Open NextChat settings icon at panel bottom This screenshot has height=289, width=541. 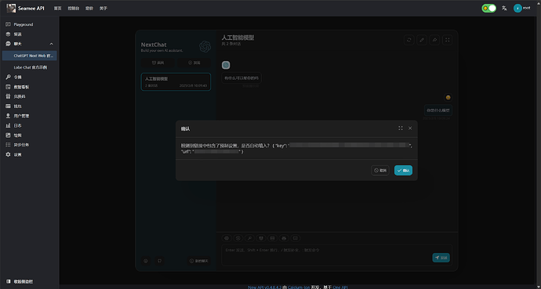146,261
